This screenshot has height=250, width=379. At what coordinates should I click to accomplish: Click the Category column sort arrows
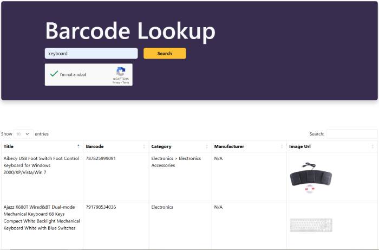207,146
